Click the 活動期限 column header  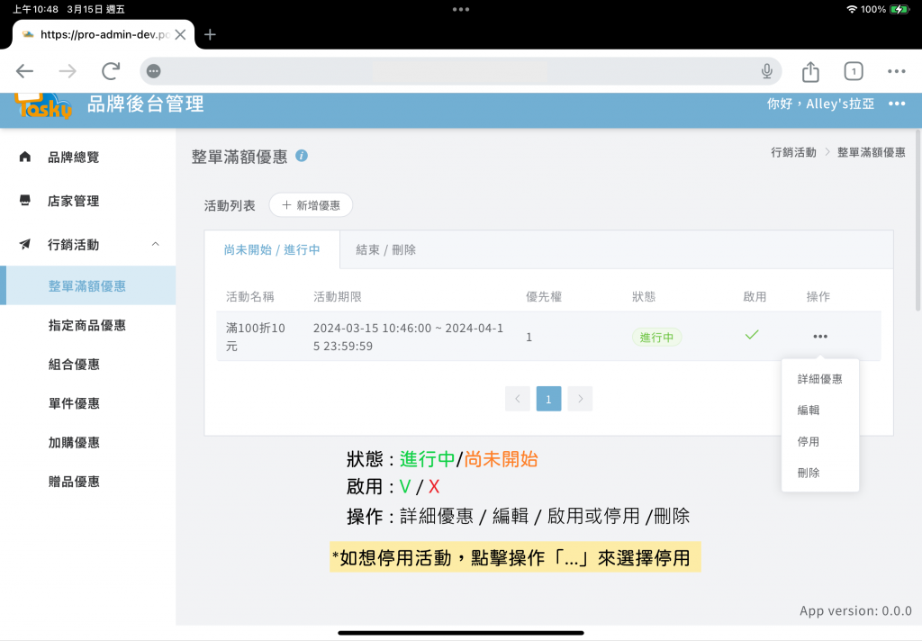tap(337, 296)
